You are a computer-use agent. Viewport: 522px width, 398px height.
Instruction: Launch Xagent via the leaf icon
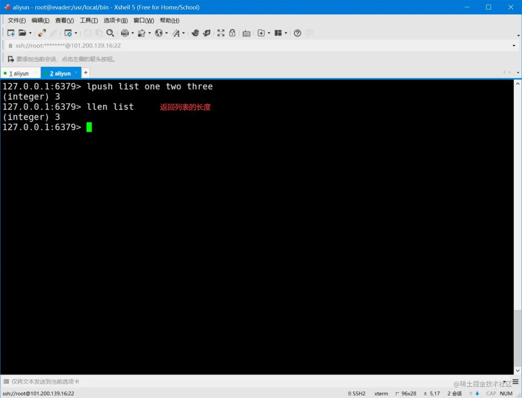point(207,33)
